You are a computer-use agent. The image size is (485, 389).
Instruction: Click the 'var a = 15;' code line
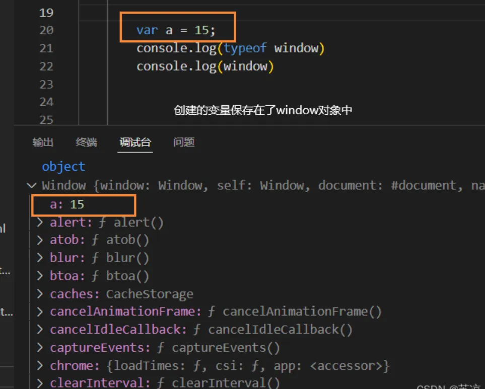[176, 30]
